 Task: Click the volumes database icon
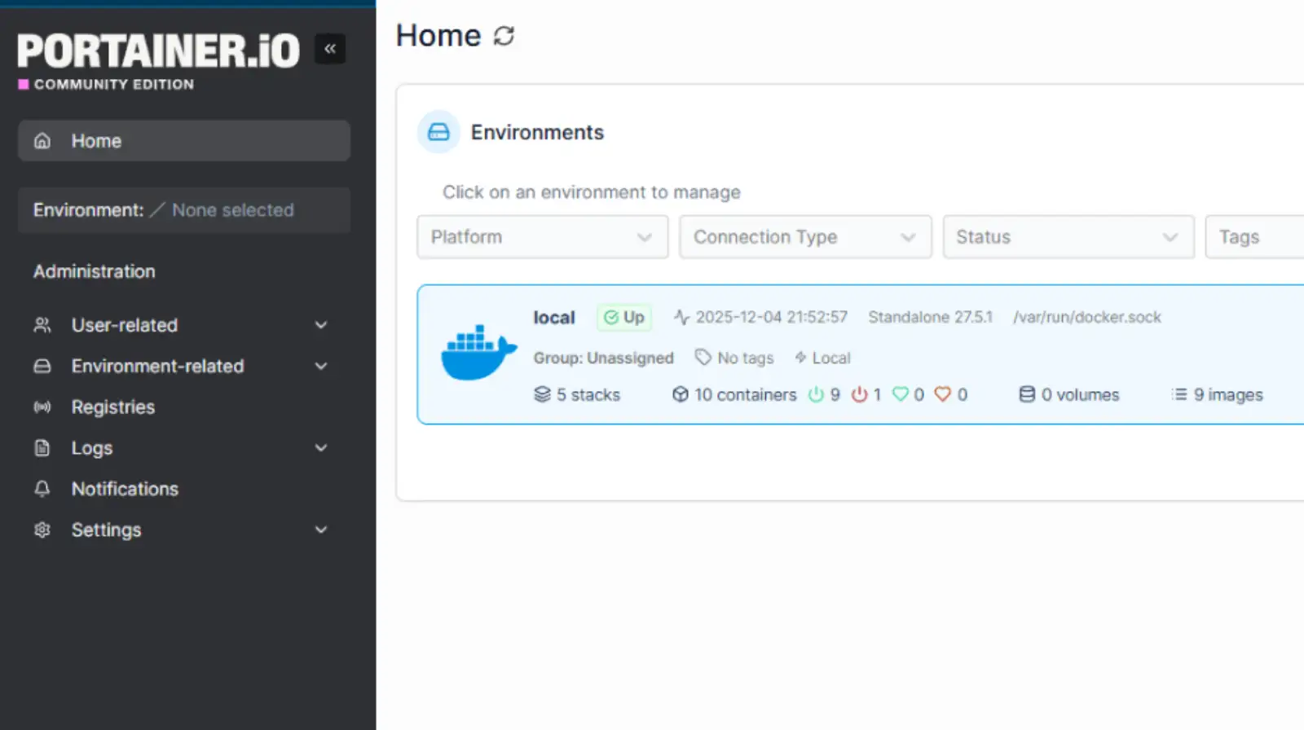(1027, 395)
